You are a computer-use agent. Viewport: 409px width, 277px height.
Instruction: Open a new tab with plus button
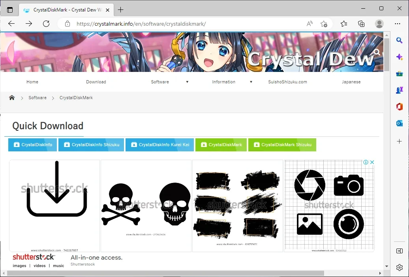point(120,10)
